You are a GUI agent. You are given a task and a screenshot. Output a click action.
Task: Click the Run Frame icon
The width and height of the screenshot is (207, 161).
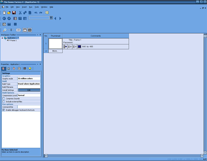click(9, 24)
